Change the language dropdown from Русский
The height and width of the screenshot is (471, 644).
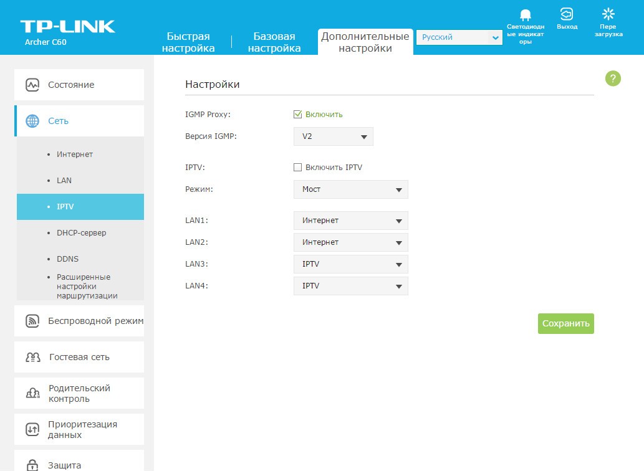pyautogui.click(x=459, y=37)
